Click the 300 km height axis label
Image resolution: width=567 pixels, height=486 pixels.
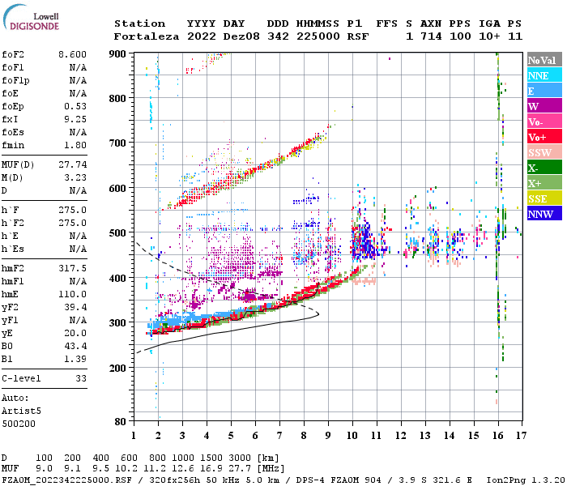click(x=117, y=322)
